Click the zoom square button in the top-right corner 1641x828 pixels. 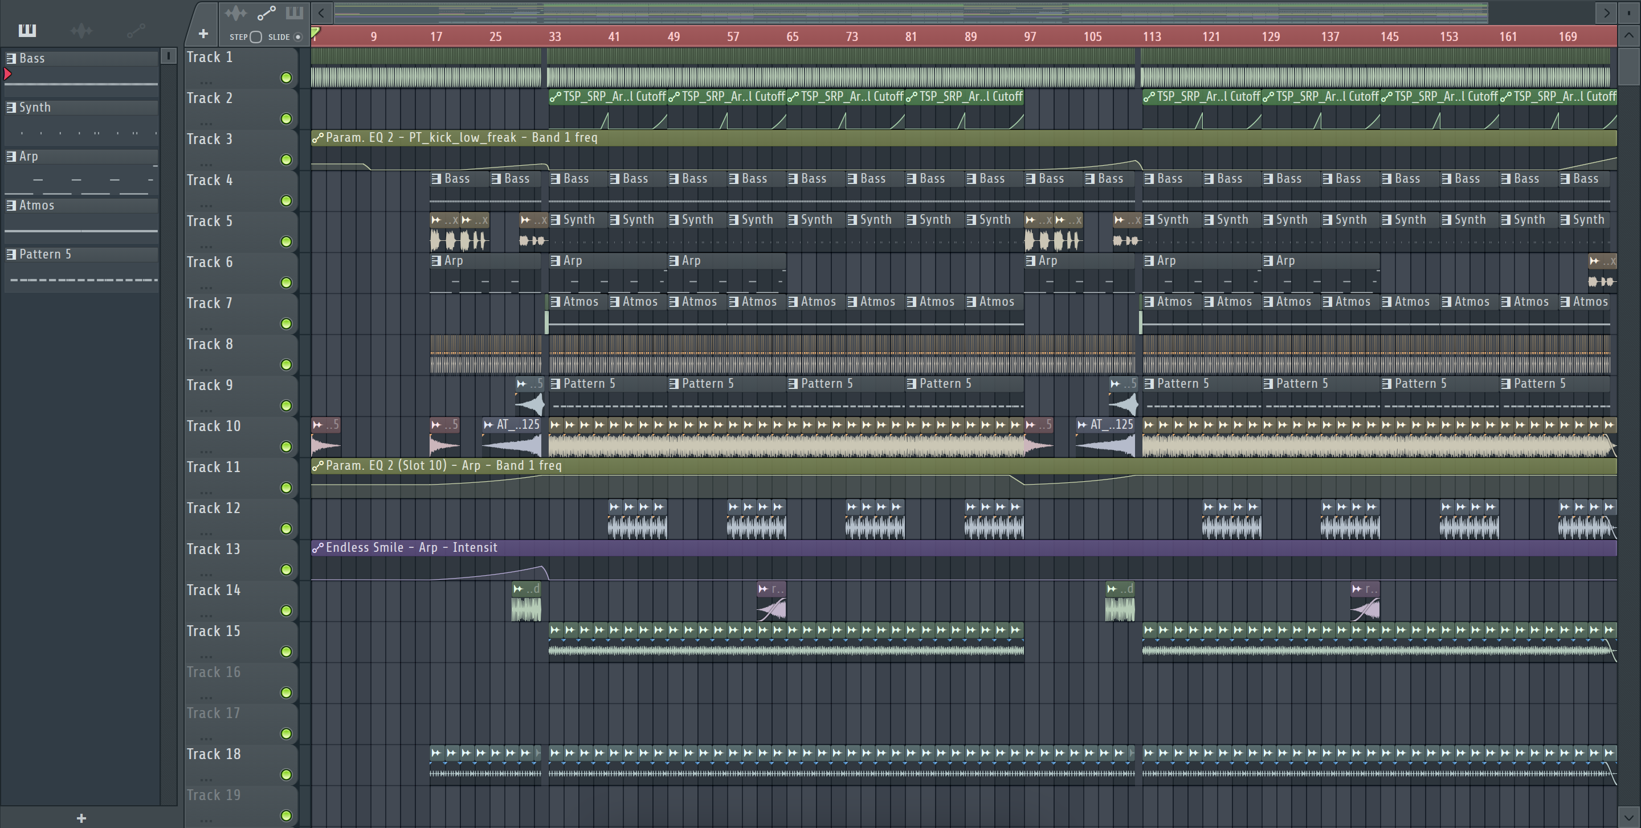1629,12
